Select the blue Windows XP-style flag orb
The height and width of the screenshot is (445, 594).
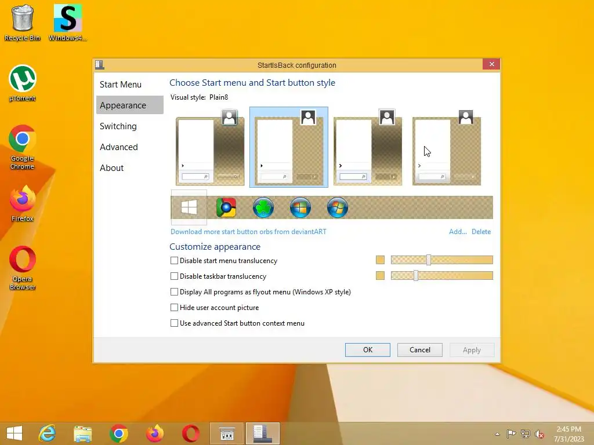click(x=300, y=207)
